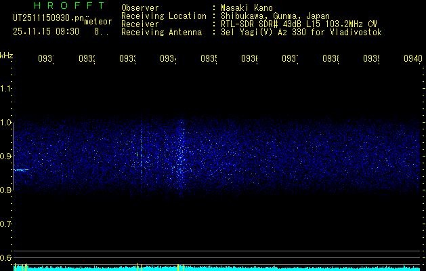This screenshot has width=426, height=271.
Task: Click the 'meteor' label
Action: coord(98,22)
